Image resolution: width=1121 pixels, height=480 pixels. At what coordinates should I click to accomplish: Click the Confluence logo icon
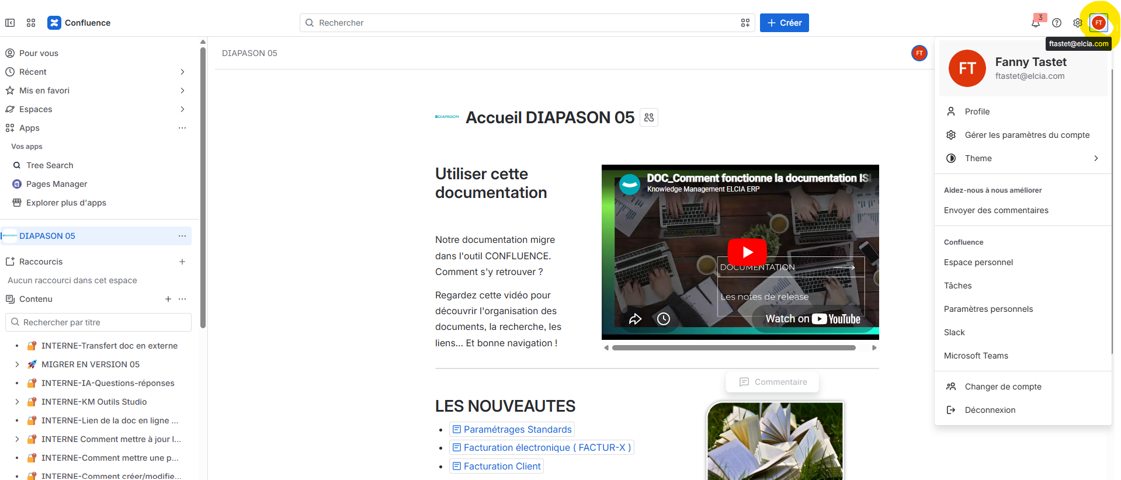[54, 23]
